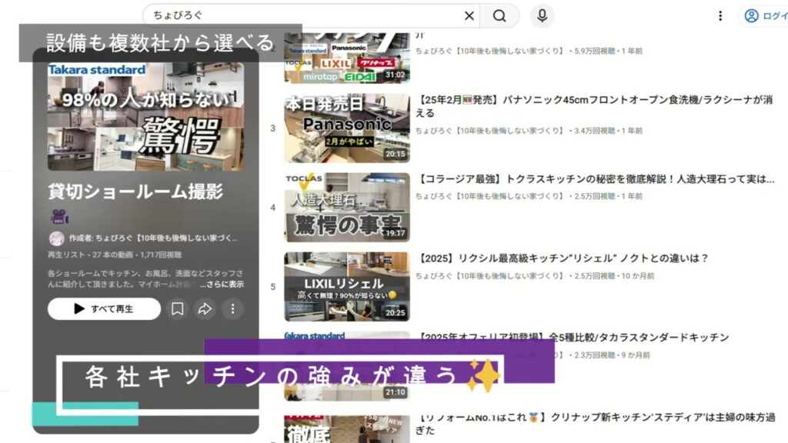The width and height of the screenshot is (788, 443).
Task: Click the movie camera emoji under playlist title
Action: pos(59,216)
